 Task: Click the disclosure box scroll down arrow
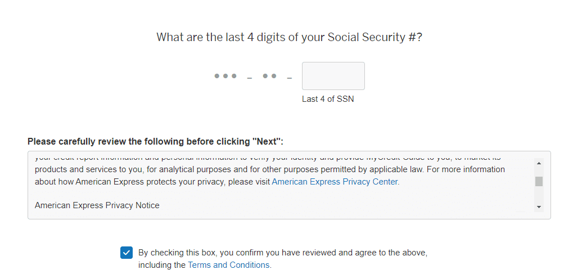point(539,207)
